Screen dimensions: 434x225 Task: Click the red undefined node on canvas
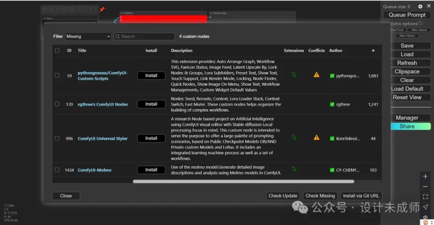(163, 19)
